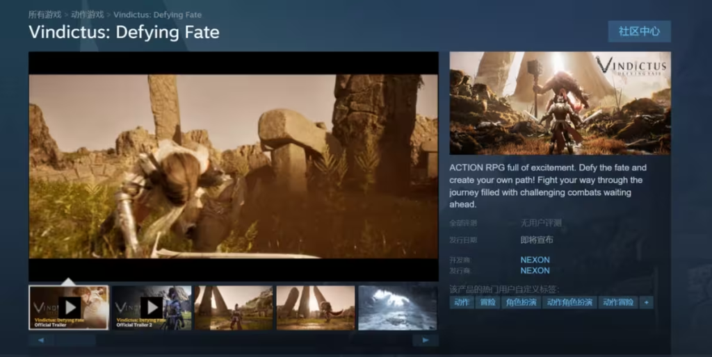Open the NEXON developer link
The height and width of the screenshot is (357, 712).
click(535, 260)
